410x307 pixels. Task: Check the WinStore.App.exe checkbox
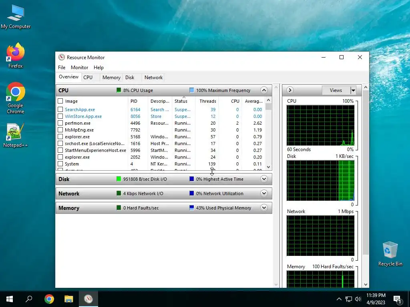coord(60,116)
